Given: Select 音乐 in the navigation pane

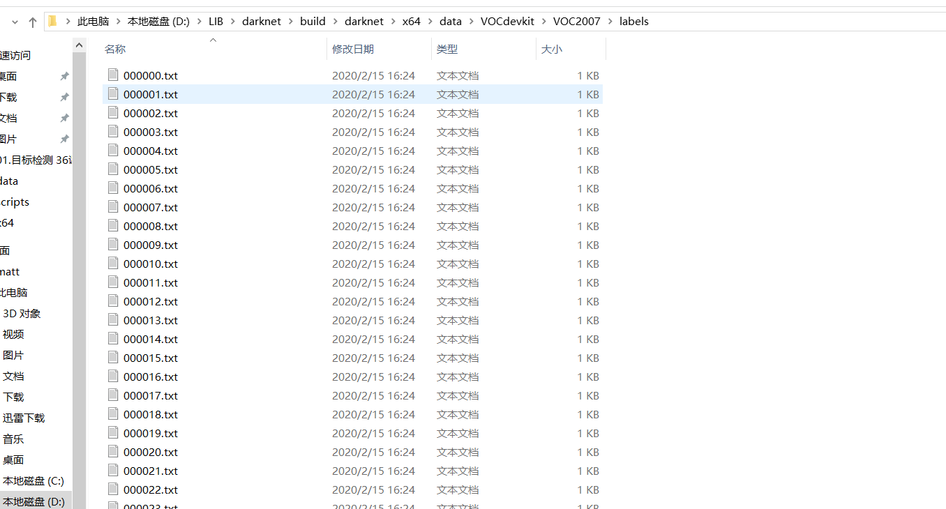Looking at the screenshot, I should (13, 439).
